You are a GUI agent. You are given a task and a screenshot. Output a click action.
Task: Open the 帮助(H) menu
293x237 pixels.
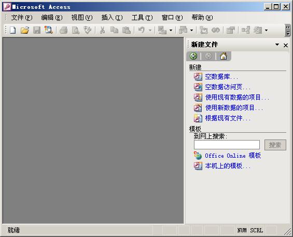pyautogui.click(x=202, y=18)
